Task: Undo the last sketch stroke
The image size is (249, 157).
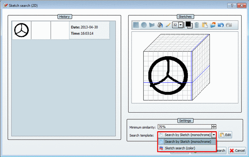Action: [x=221, y=25]
